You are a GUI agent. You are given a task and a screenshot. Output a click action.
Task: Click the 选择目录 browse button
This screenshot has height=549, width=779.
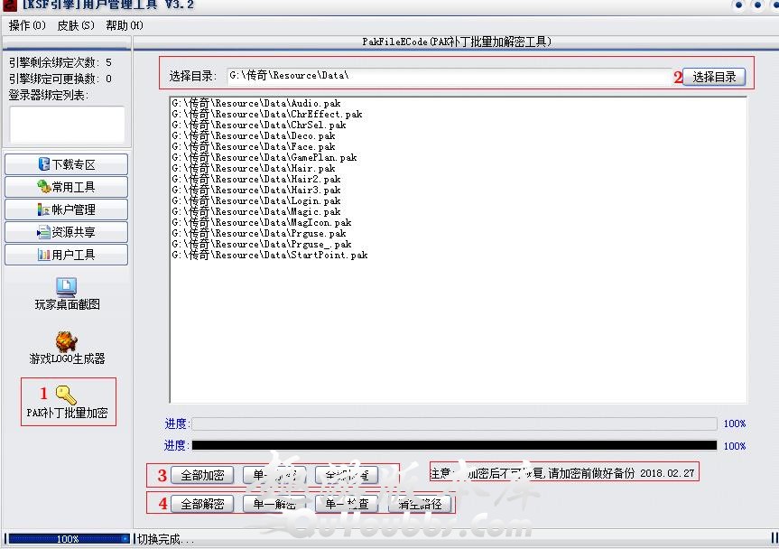(x=714, y=77)
